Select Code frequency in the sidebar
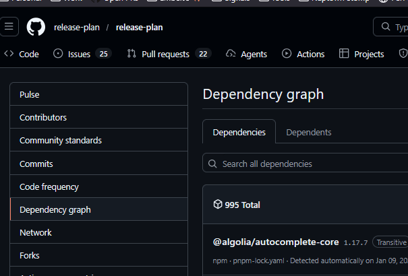This screenshot has height=276, width=408. [99, 186]
